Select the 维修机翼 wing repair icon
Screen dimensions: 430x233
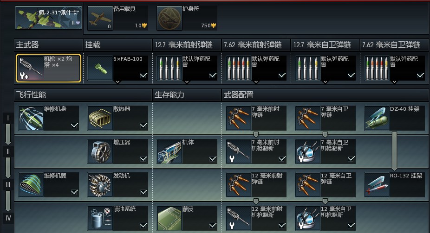pyautogui.click(x=31, y=185)
